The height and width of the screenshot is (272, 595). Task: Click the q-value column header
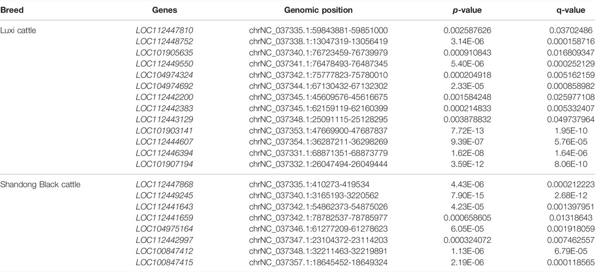click(x=571, y=10)
